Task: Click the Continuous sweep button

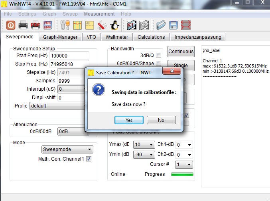Action: (x=181, y=52)
